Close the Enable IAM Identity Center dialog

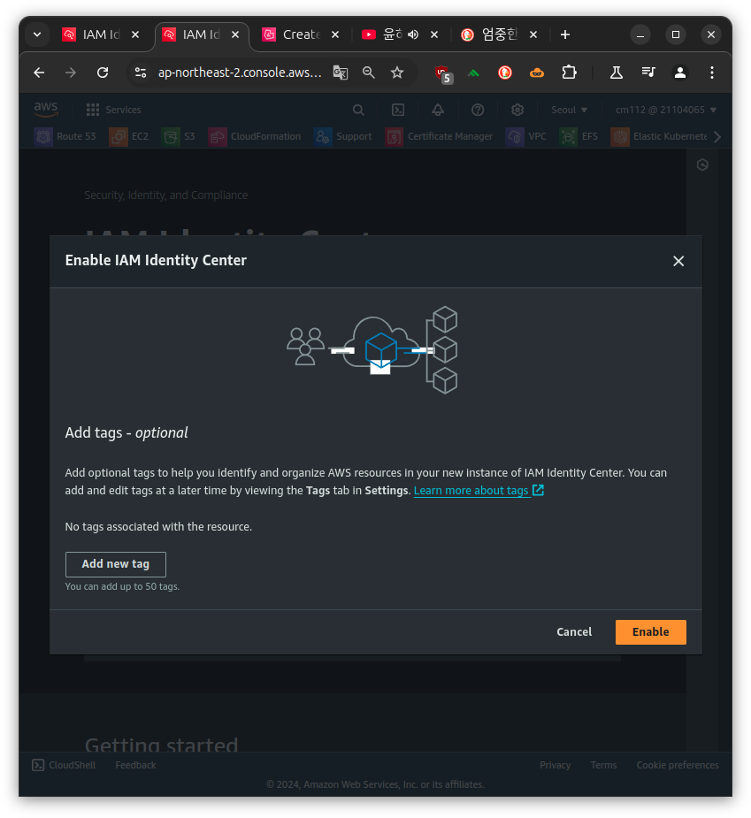[678, 261]
